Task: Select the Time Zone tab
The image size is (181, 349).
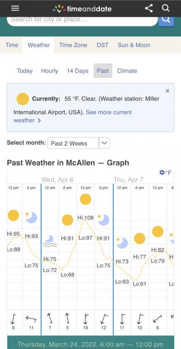Action: pyautogui.click(x=73, y=45)
